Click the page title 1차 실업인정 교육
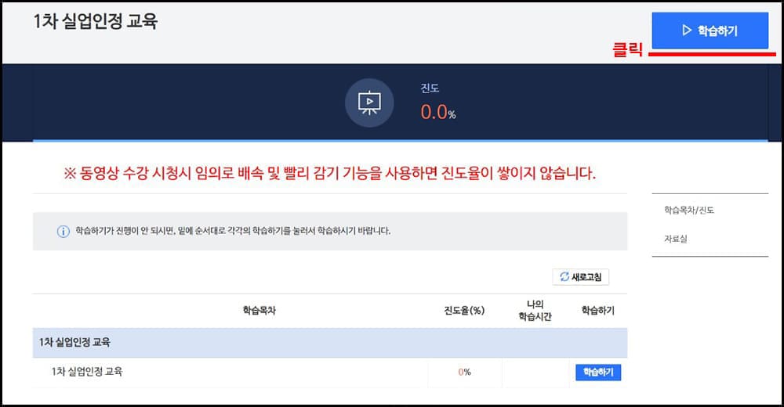This screenshot has width=784, height=407. point(96,21)
